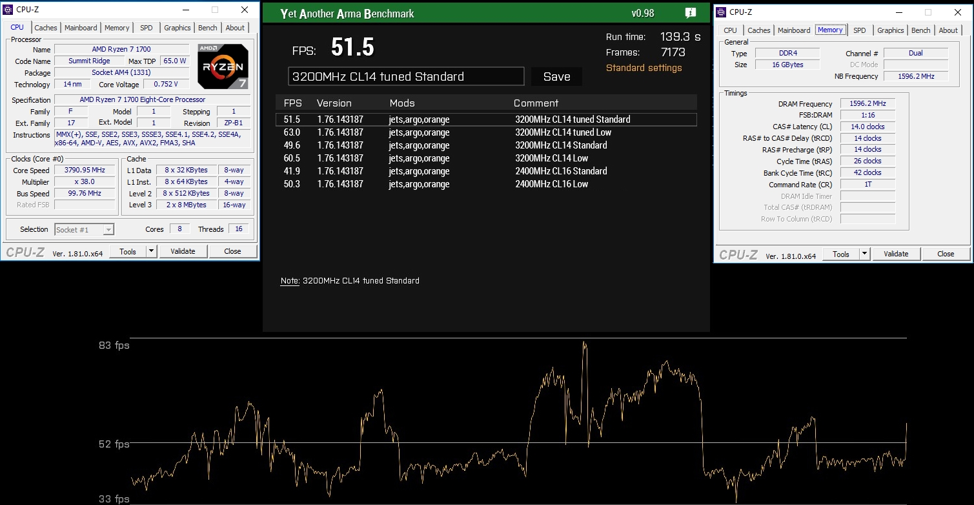Click the Core Voltage 0.752 V value

click(x=166, y=85)
